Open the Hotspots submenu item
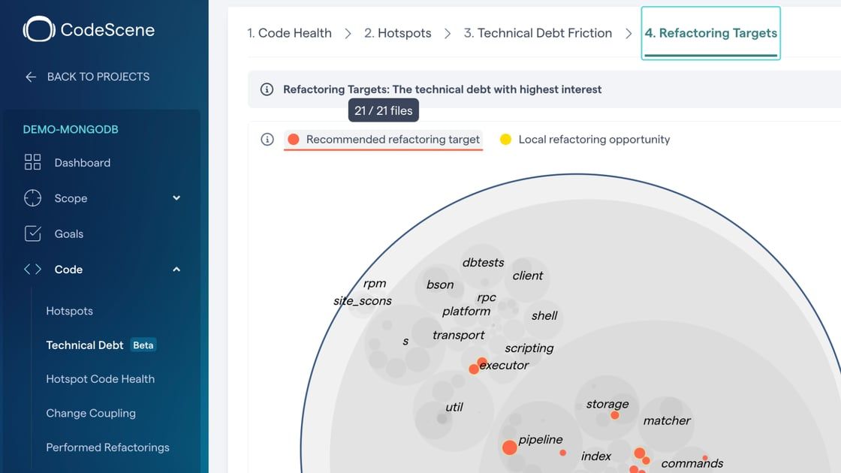 pyautogui.click(x=69, y=311)
